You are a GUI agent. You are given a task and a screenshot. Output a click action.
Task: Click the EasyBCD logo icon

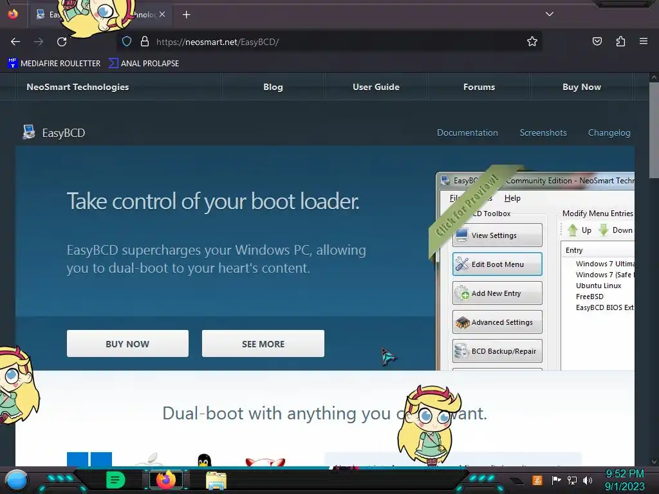[x=28, y=133]
